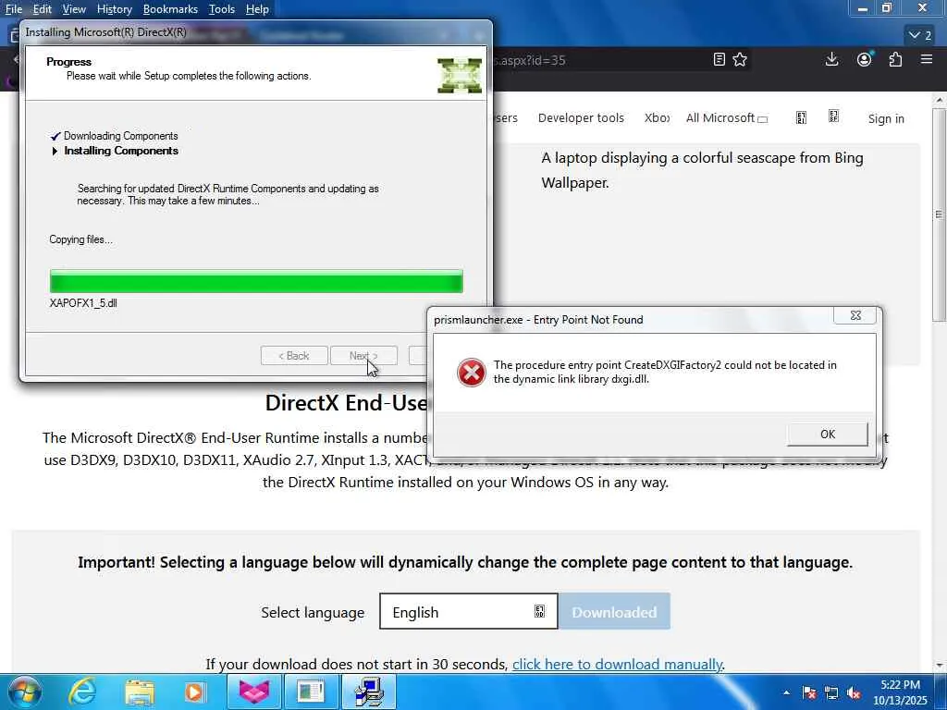Click the 'Copying files...' status text
Viewport: 947px width, 710px height.
[x=81, y=239]
